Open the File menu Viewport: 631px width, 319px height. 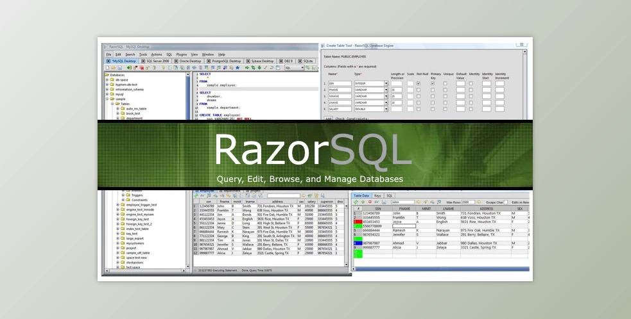pyautogui.click(x=108, y=54)
